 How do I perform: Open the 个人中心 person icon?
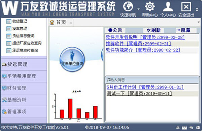(168, 6)
